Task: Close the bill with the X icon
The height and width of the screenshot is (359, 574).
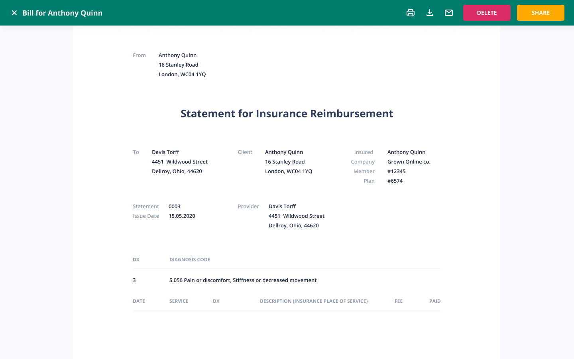Action: tap(14, 13)
